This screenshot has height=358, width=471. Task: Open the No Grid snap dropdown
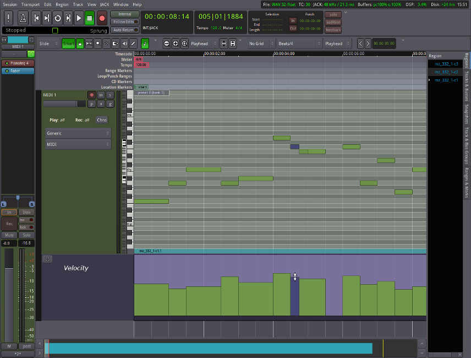(x=260, y=44)
